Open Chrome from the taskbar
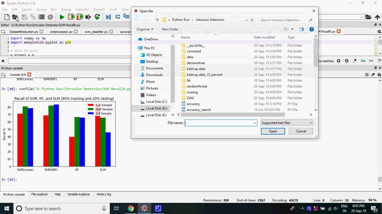This screenshot has width=382, height=214. 131,208
